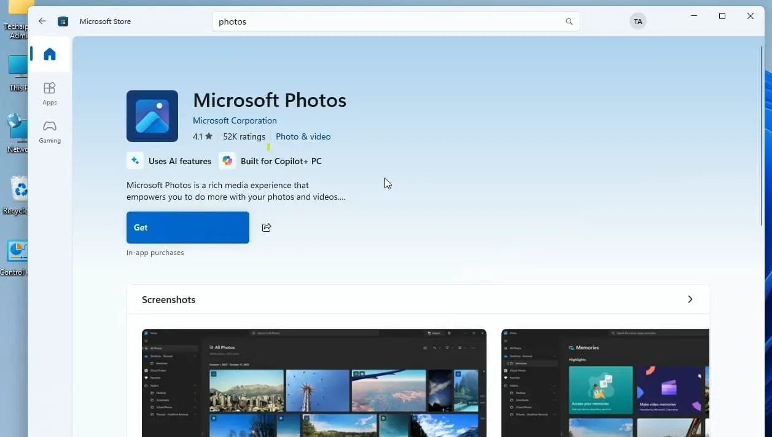Click the Microsoft Photos app icon

coord(152,116)
